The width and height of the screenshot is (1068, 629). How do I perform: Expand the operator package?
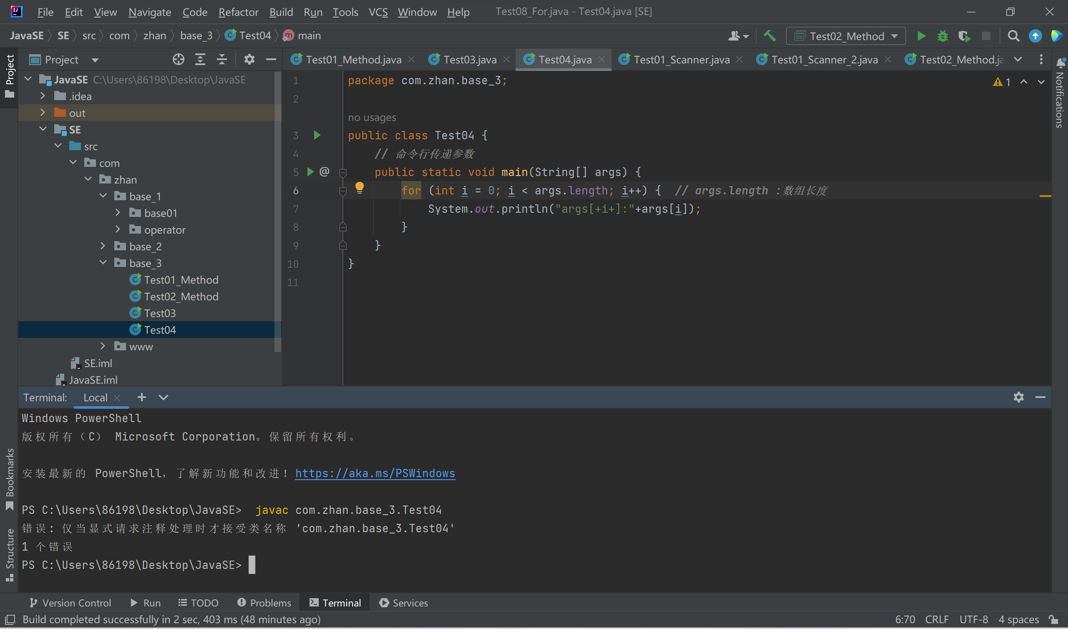(118, 229)
